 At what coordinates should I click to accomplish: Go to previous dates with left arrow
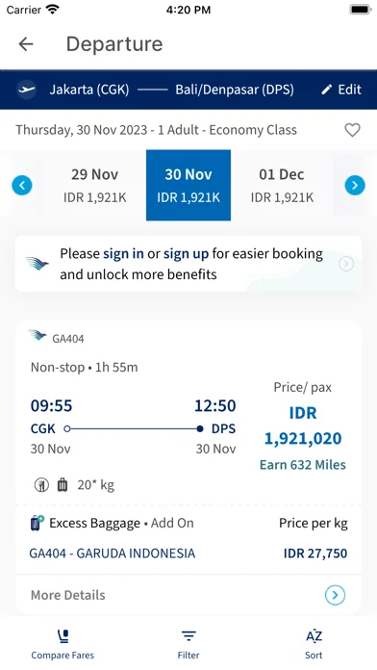coord(22,186)
